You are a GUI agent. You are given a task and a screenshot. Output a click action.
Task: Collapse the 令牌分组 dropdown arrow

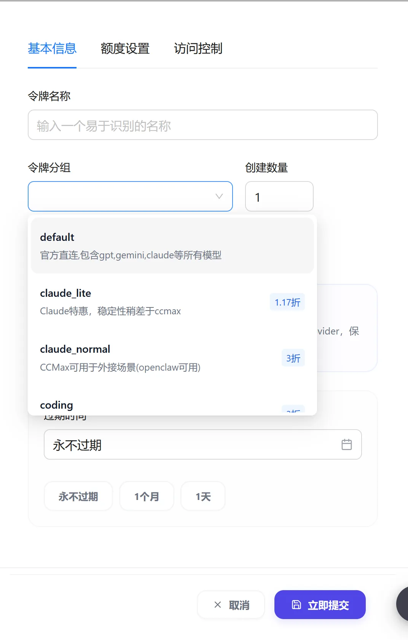(219, 196)
